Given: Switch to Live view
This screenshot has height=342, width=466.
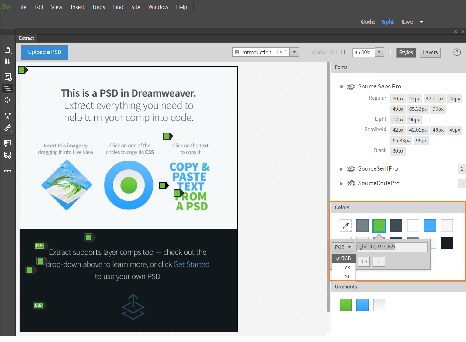Looking at the screenshot, I should coord(407,22).
